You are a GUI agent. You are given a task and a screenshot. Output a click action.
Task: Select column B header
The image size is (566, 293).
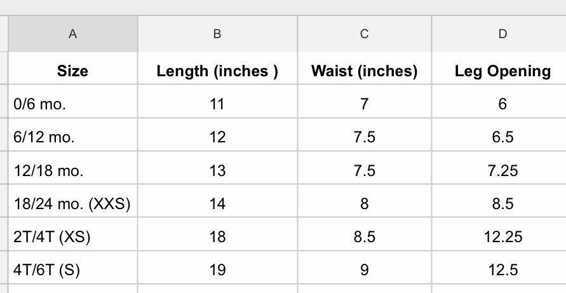pyautogui.click(x=217, y=34)
